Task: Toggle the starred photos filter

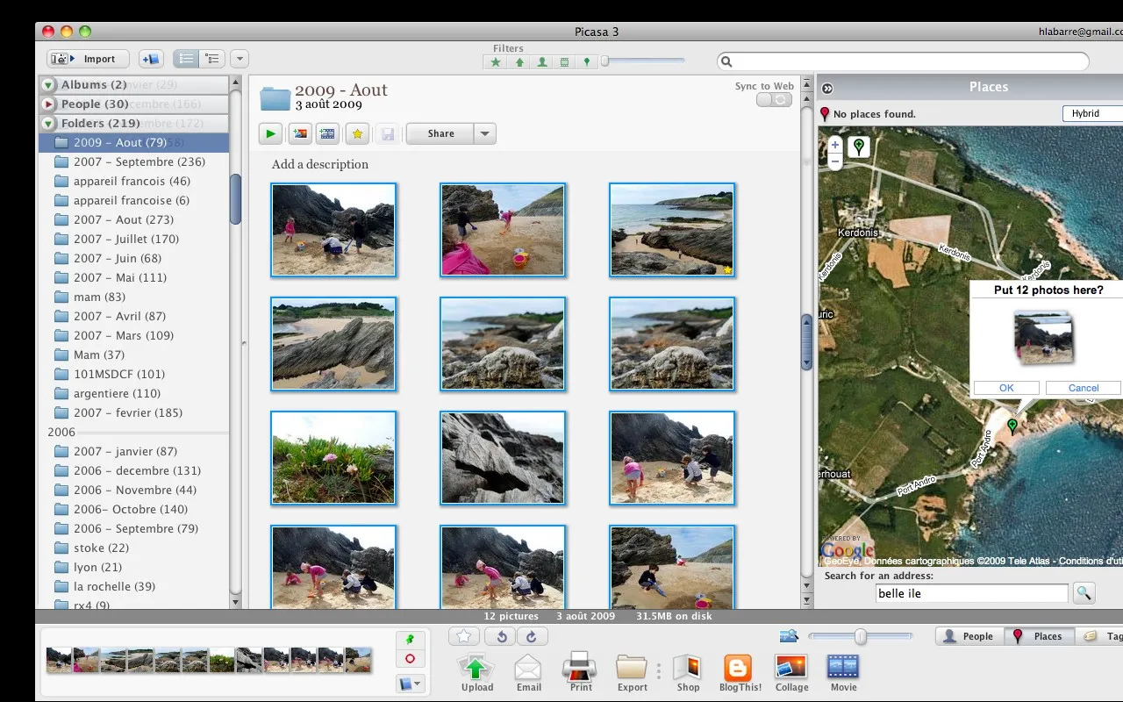Action: tap(497, 62)
